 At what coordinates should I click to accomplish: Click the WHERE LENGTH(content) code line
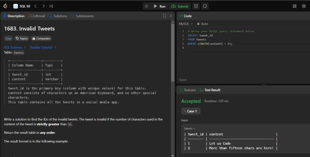click(210, 44)
